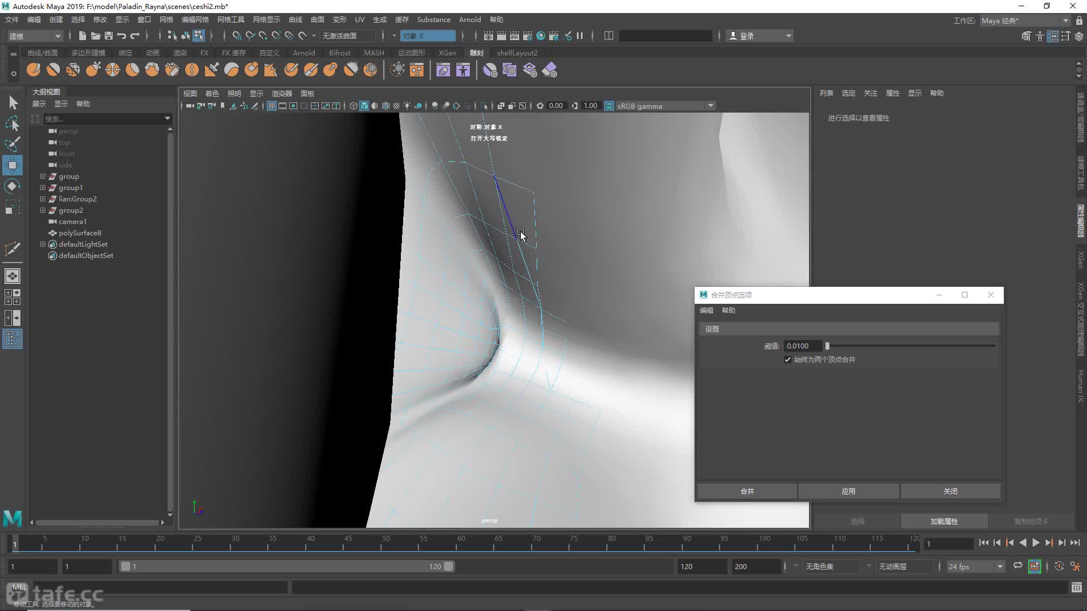Click the play forward button

click(1036, 543)
